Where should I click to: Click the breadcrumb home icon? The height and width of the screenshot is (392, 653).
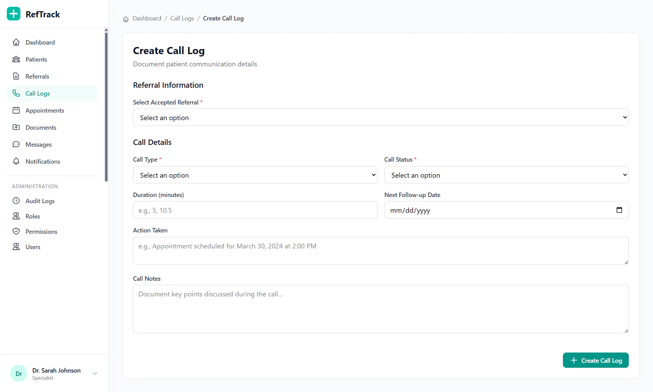[x=126, y=19]
